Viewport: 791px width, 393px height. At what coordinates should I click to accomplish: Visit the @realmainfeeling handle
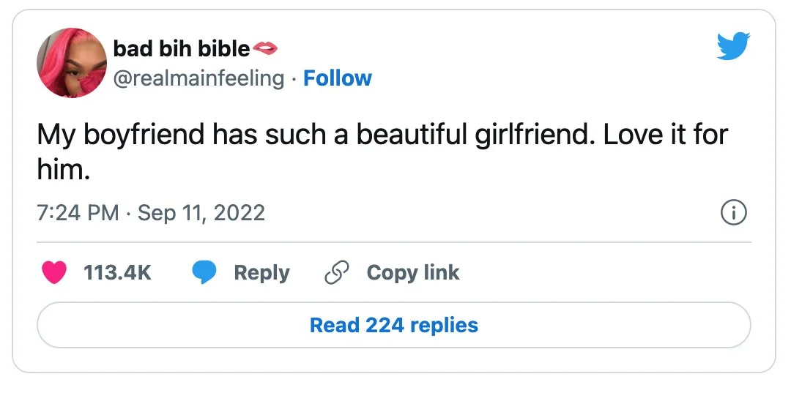click(198, 78)
